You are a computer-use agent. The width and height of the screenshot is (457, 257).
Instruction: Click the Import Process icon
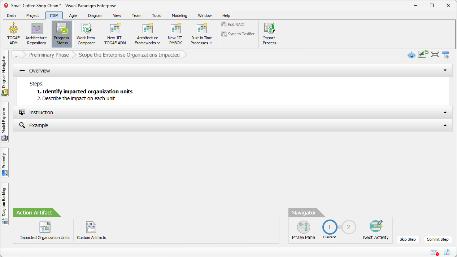[x=269, y=34]
